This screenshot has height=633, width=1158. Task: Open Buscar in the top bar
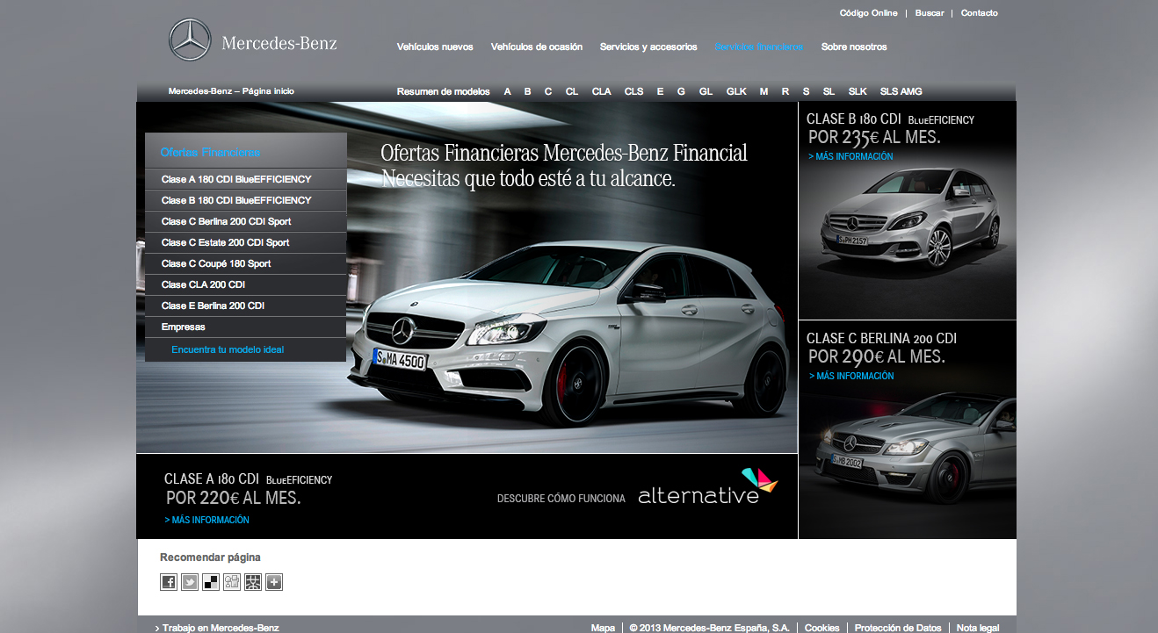click(930, 13)
